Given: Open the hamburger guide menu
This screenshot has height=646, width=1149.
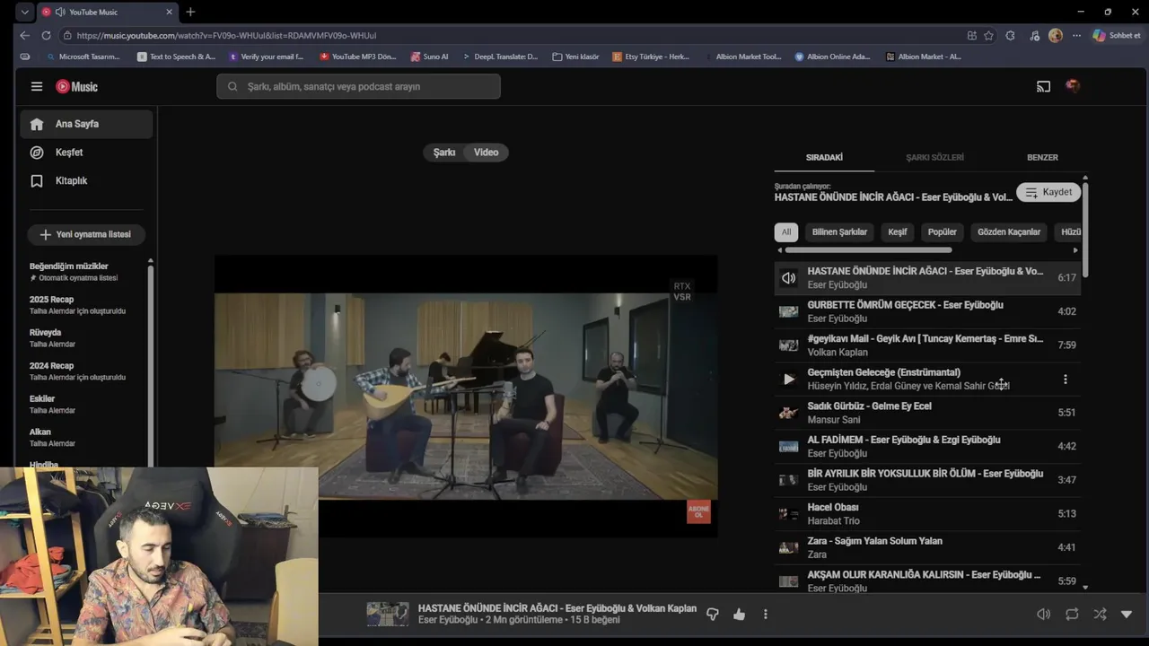Looking at the screenshot, I should coord(37,86).
